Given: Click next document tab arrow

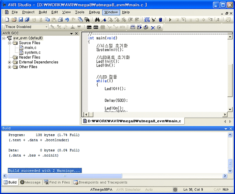Looking at the screenshot, I should click(230, 122).
